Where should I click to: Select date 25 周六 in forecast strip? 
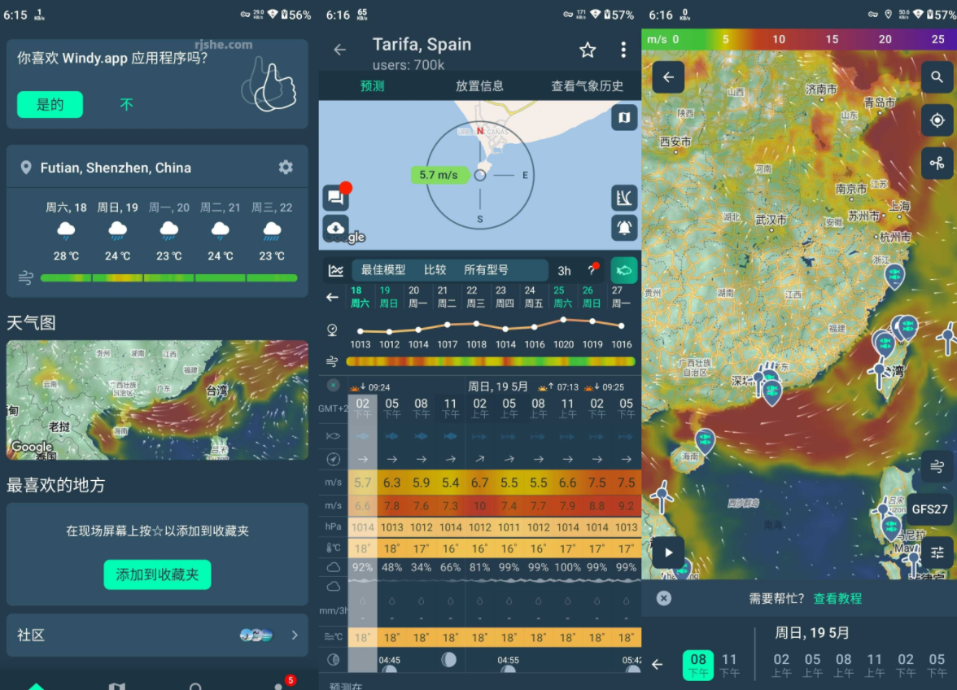click(x=562, y=297)
